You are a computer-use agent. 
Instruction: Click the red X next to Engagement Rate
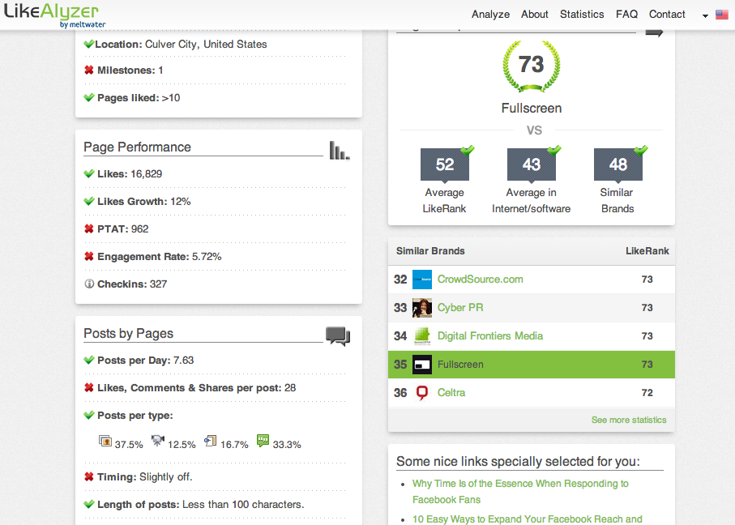click(88, 256)
